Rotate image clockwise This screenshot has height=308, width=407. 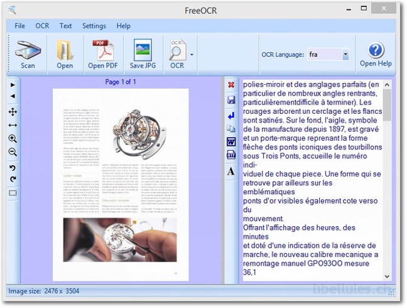coord(13,179)
